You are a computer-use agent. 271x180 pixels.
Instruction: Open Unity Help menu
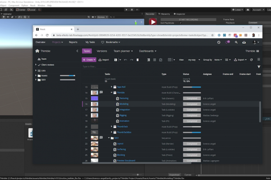[x=49, y=5]
